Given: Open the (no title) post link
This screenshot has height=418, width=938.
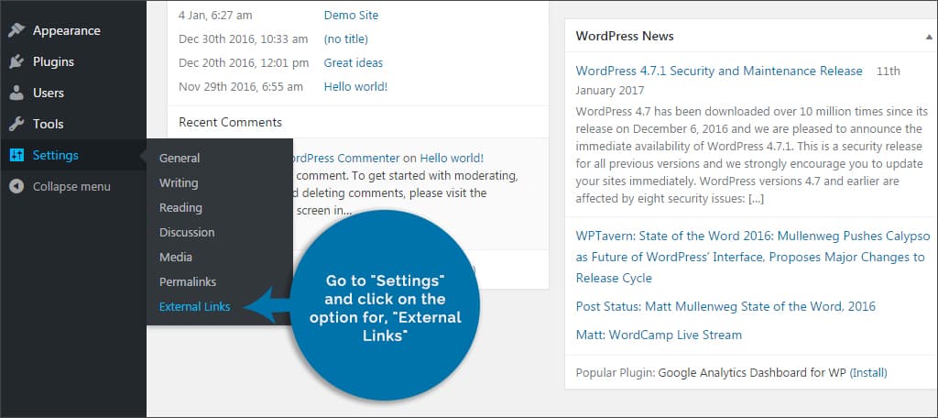Looking at the screenshot, I should coord(345,38).
